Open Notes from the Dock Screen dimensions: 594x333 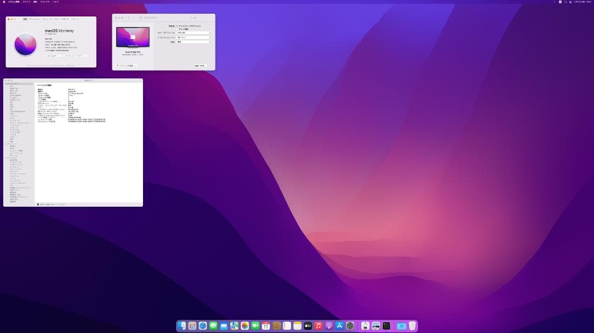click(x=297, y=325)
